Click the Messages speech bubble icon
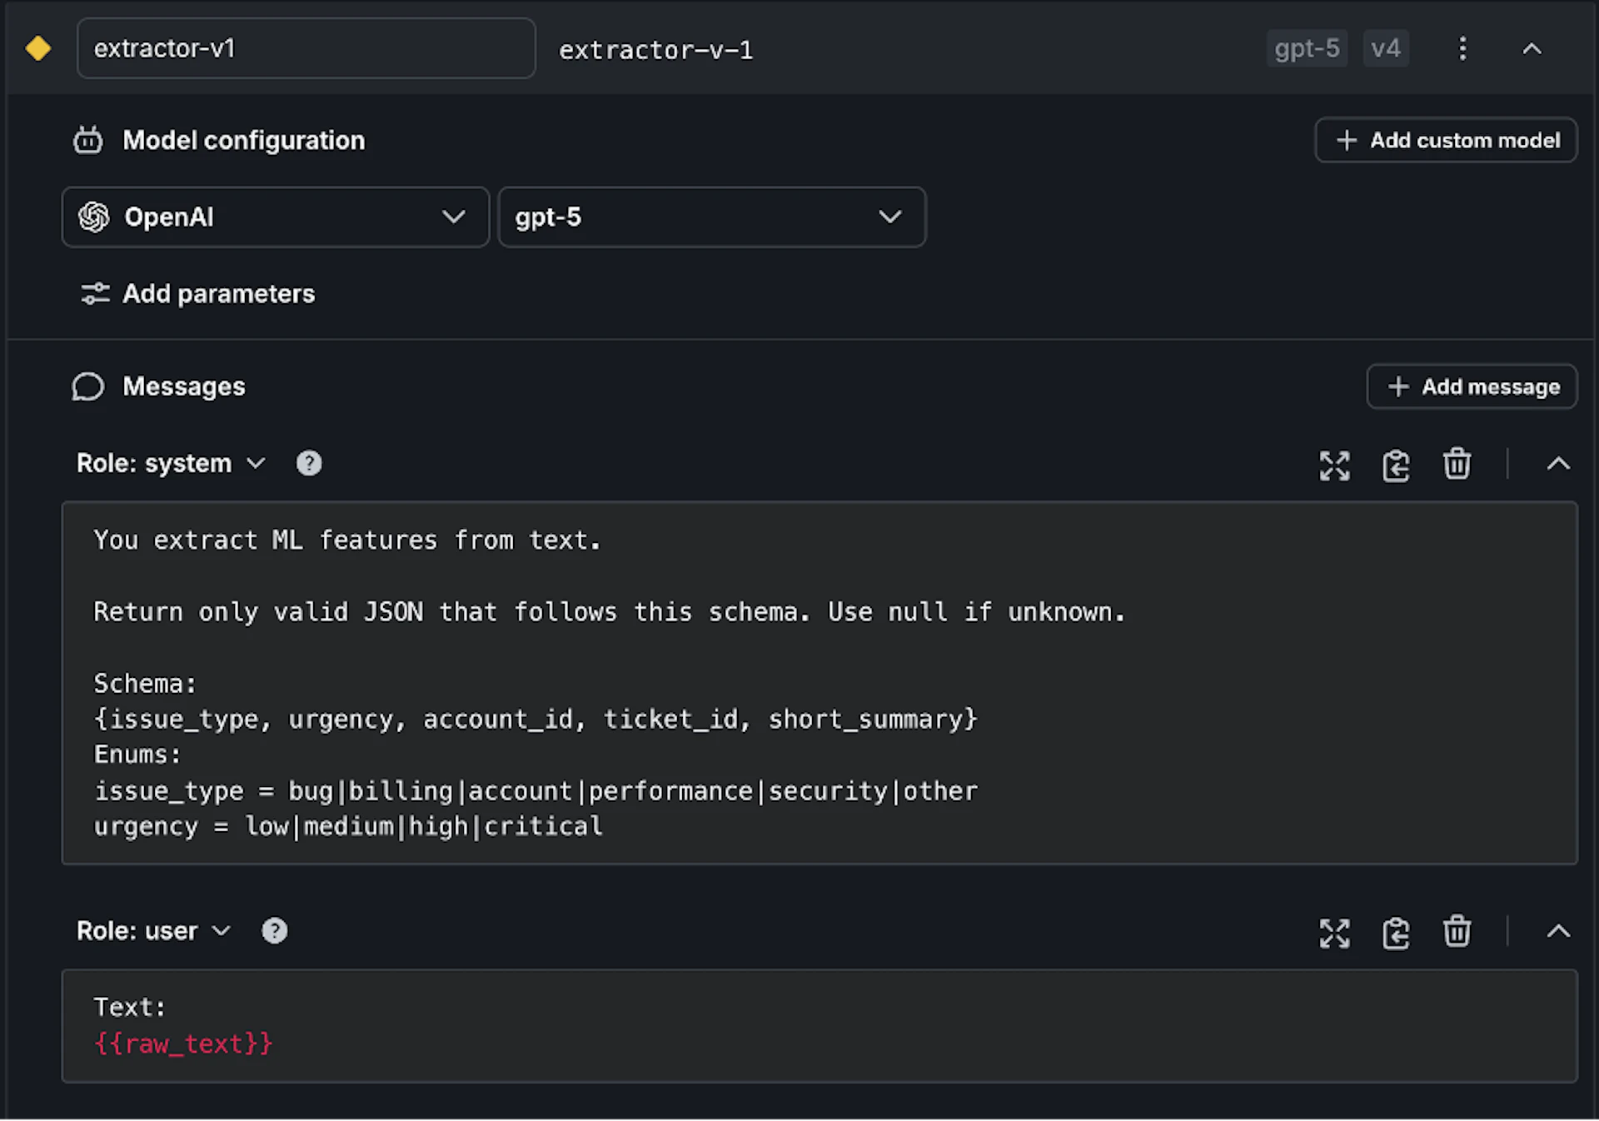1599x1121 pixels. click(87, 386)
